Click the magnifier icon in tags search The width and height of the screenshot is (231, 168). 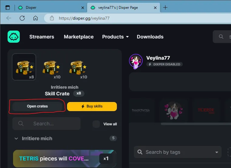140,152
